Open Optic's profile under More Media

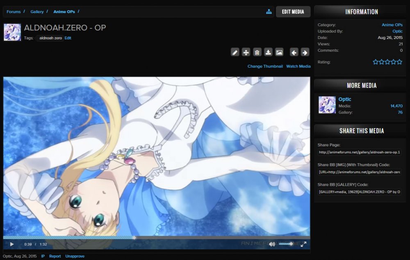tap(345, 99)
